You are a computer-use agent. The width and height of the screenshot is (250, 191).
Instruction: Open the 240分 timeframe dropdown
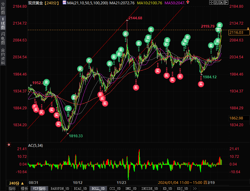14,183
